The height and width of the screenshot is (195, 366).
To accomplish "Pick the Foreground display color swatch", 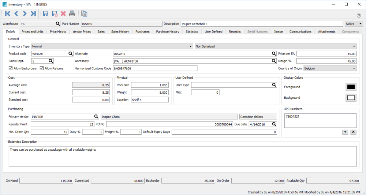I will [x=351, y=87].
